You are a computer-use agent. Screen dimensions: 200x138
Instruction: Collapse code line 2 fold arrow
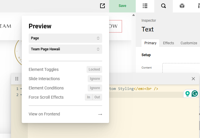tap(21, 95)
